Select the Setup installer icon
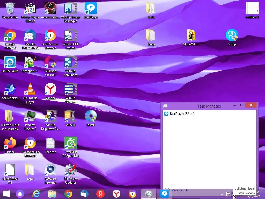265x199 pixels. 232,37
